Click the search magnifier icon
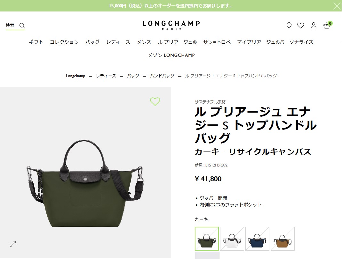The height and width of the screenshot is (259, 342). [22, 26]
